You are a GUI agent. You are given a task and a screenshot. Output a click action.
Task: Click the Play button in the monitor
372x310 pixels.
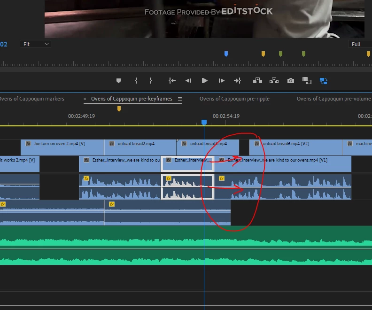coord(204,81)
